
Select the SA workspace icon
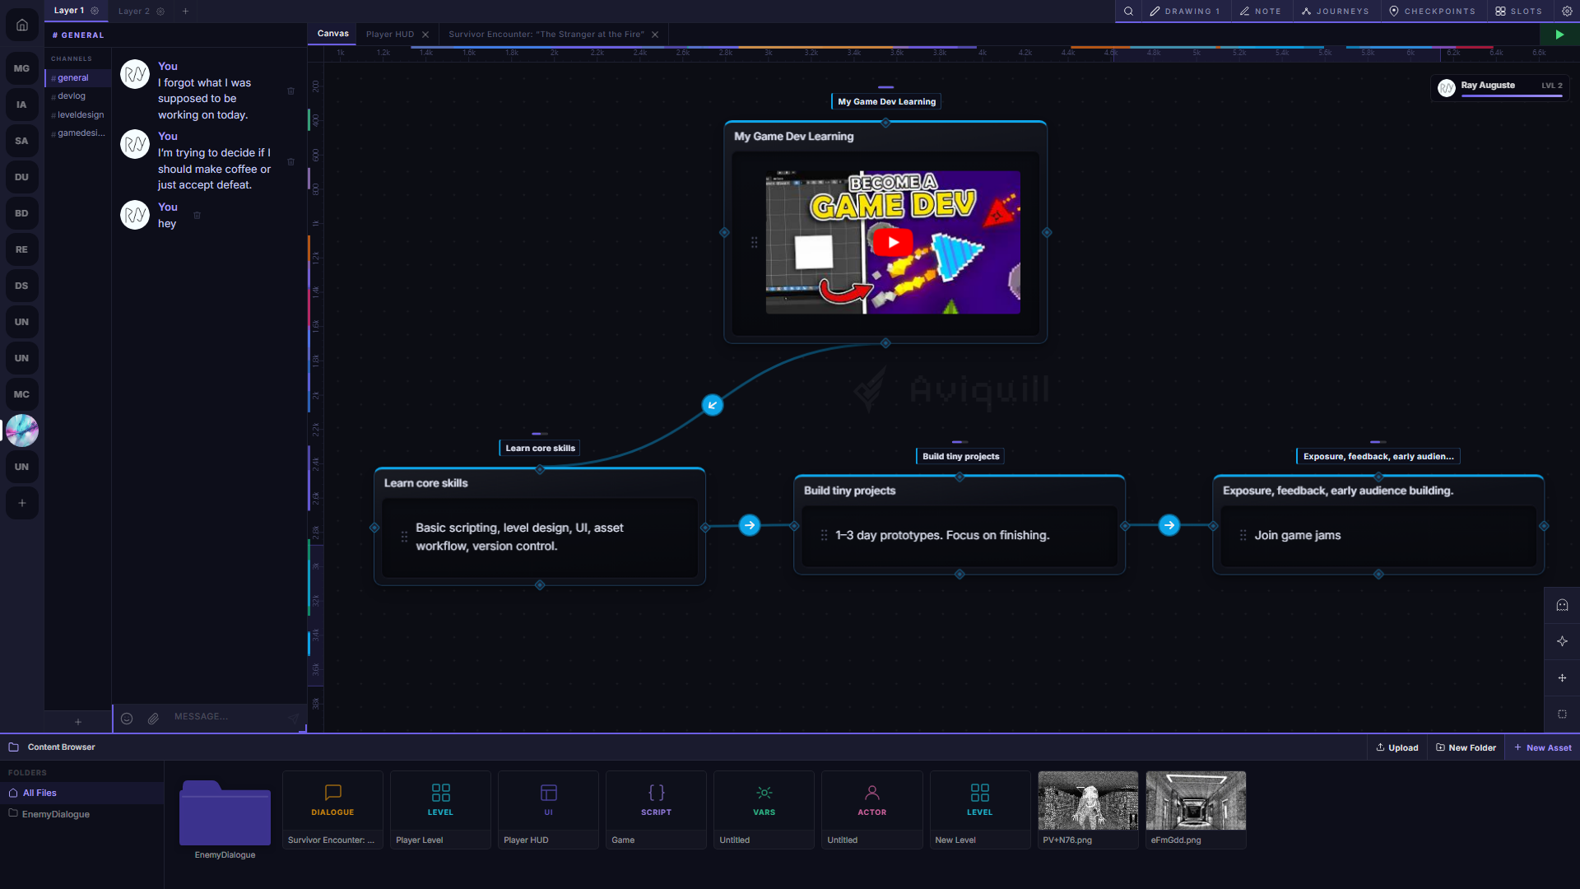22,141
